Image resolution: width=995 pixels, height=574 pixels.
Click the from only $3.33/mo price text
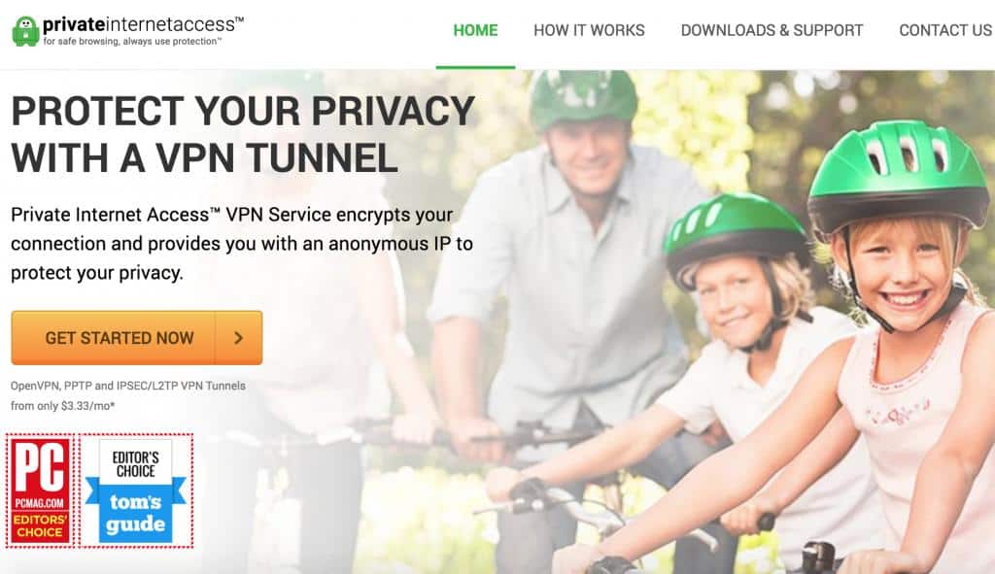click(63, 406)
